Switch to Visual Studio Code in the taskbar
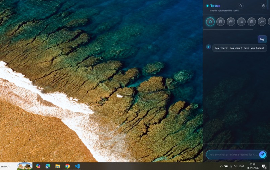This screenshot has height=170, width=270. [77, 166]
